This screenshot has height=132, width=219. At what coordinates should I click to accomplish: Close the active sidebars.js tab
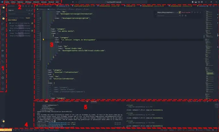68,6
